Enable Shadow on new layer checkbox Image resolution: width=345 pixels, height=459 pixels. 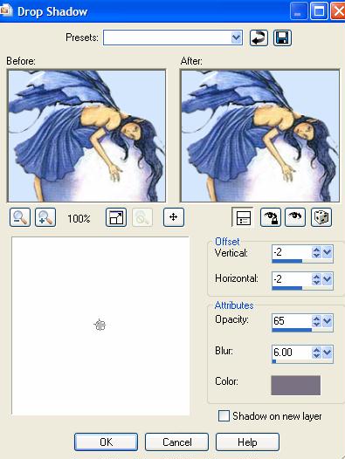click(x=224, y=416)
